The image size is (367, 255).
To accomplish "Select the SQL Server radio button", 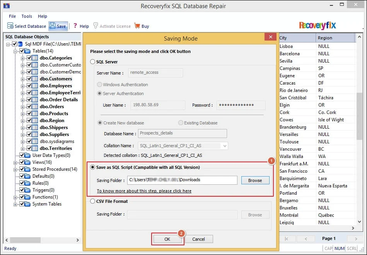I will (x=93, y=62).
